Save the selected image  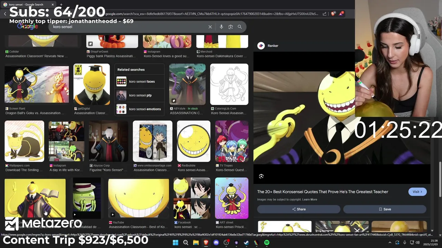(385, 209)
